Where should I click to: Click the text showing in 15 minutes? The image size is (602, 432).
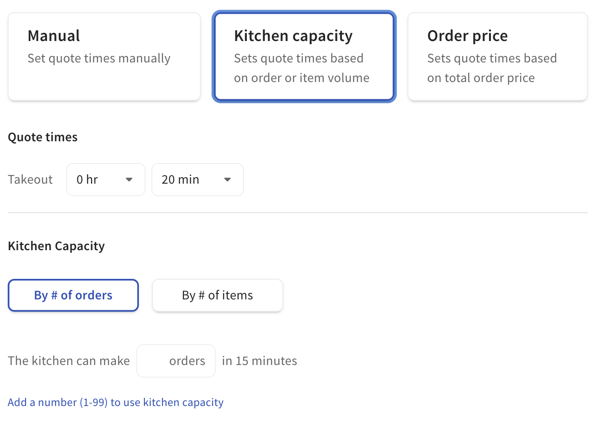[259, 360]
